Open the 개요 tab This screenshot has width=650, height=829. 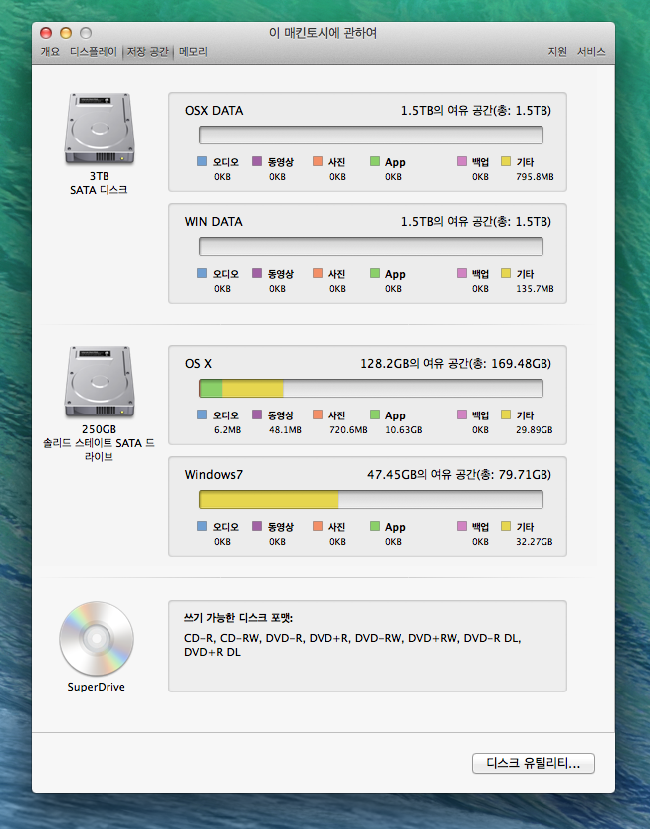click(50, 51)
